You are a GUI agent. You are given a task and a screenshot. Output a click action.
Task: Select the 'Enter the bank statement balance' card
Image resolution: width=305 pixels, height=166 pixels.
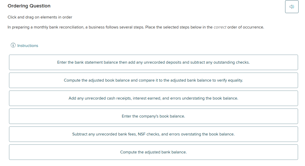point(153,62)
